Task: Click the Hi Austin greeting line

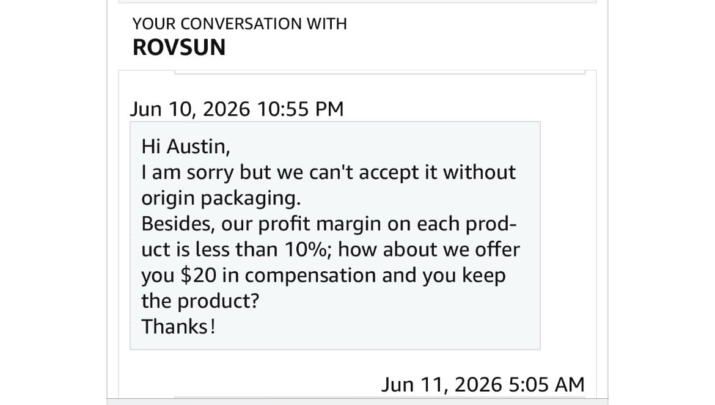Action: pos(186,147)
